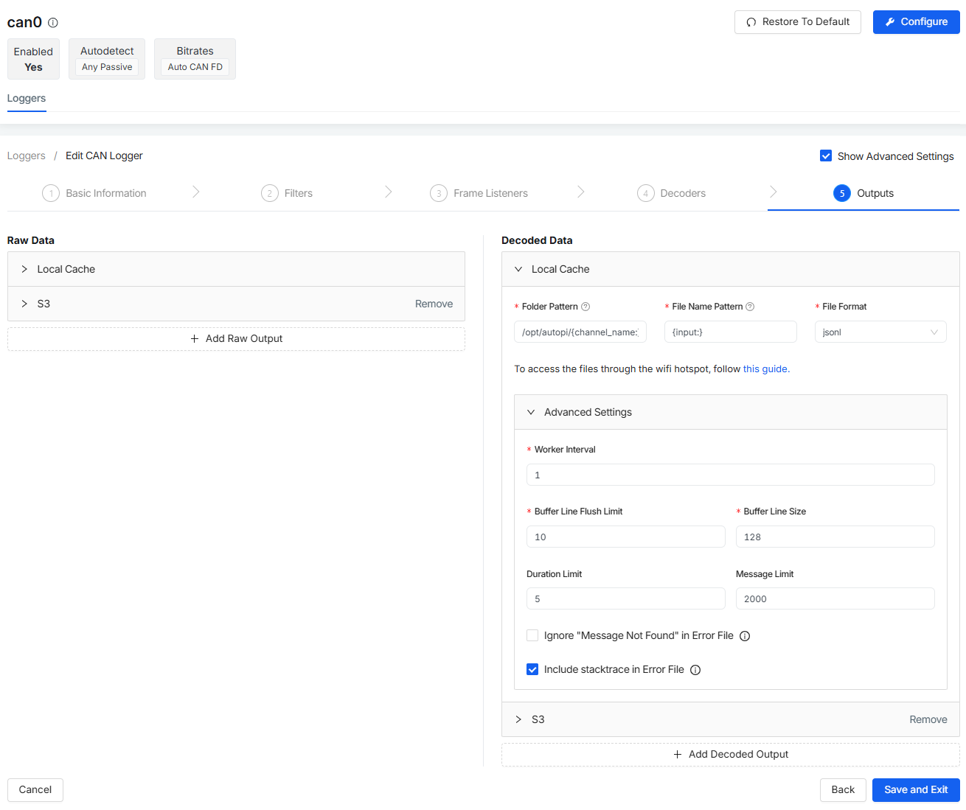This screenshot has width=966, height=810.
Task: Click the Configure button
Action: click(917, 21)
